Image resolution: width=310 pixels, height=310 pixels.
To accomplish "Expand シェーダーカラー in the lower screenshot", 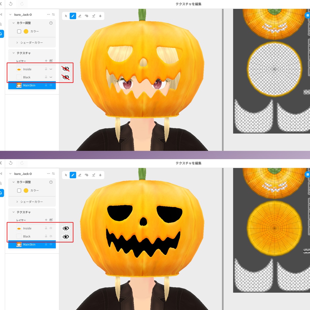I will (x=17, y=202).
